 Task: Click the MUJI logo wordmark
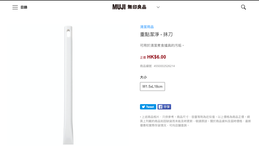click(x=119, y=7)
